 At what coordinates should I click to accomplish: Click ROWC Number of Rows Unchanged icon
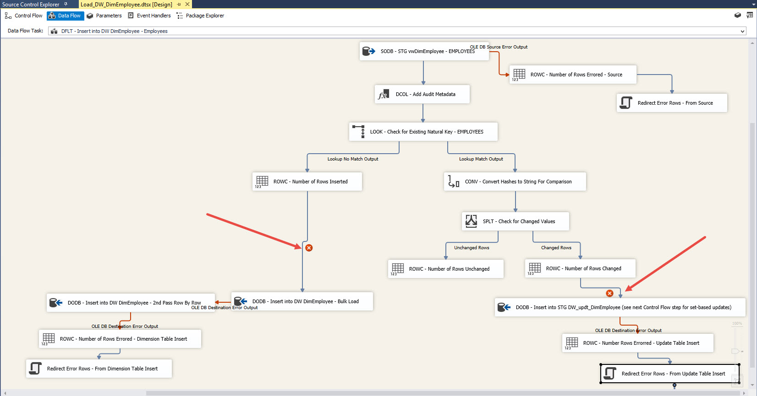397,269
